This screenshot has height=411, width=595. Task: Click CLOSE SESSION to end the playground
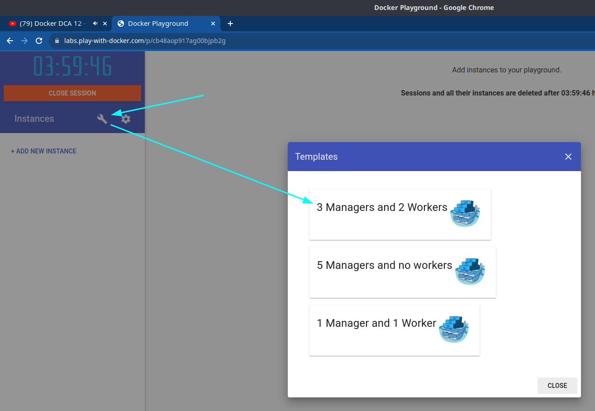[x=72, y=93]
